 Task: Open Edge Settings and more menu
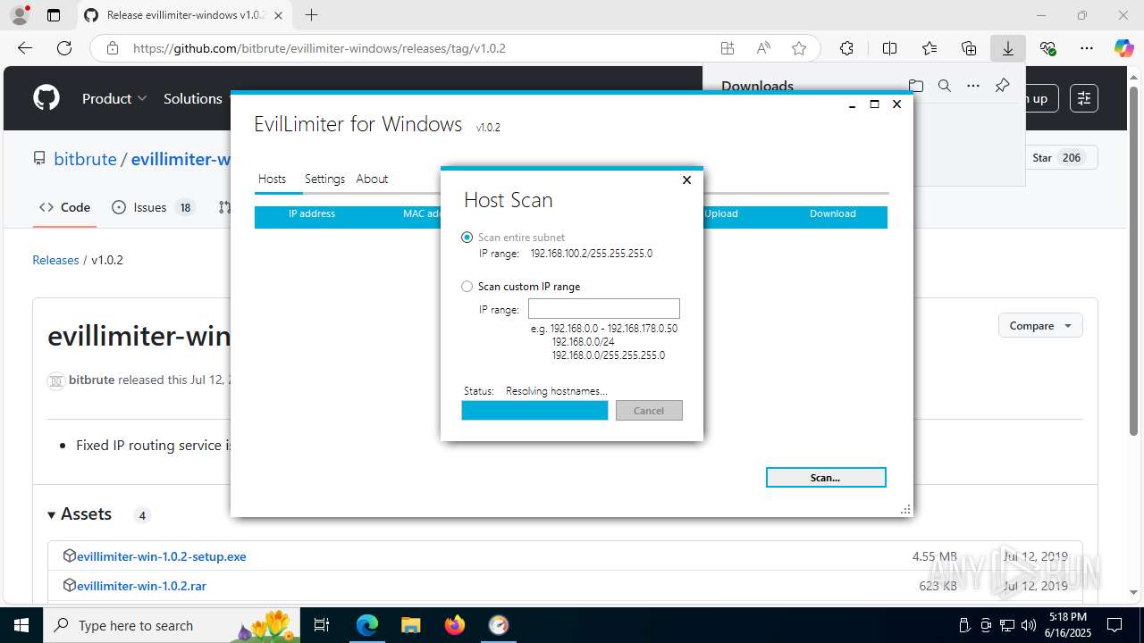pyautogui.click(x=1087, y=48)
